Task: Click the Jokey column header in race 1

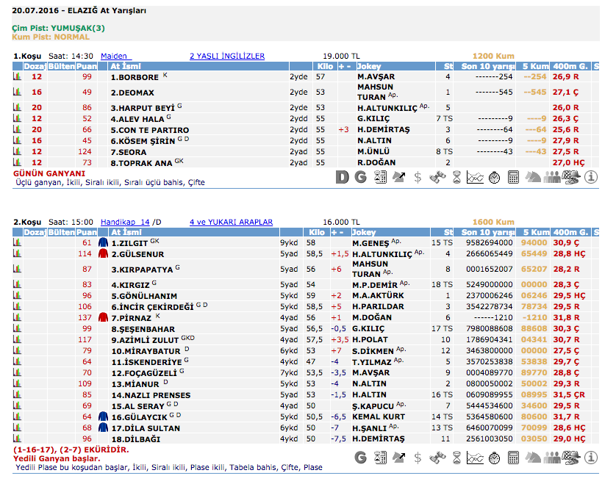Action: (x=369, y=66)
